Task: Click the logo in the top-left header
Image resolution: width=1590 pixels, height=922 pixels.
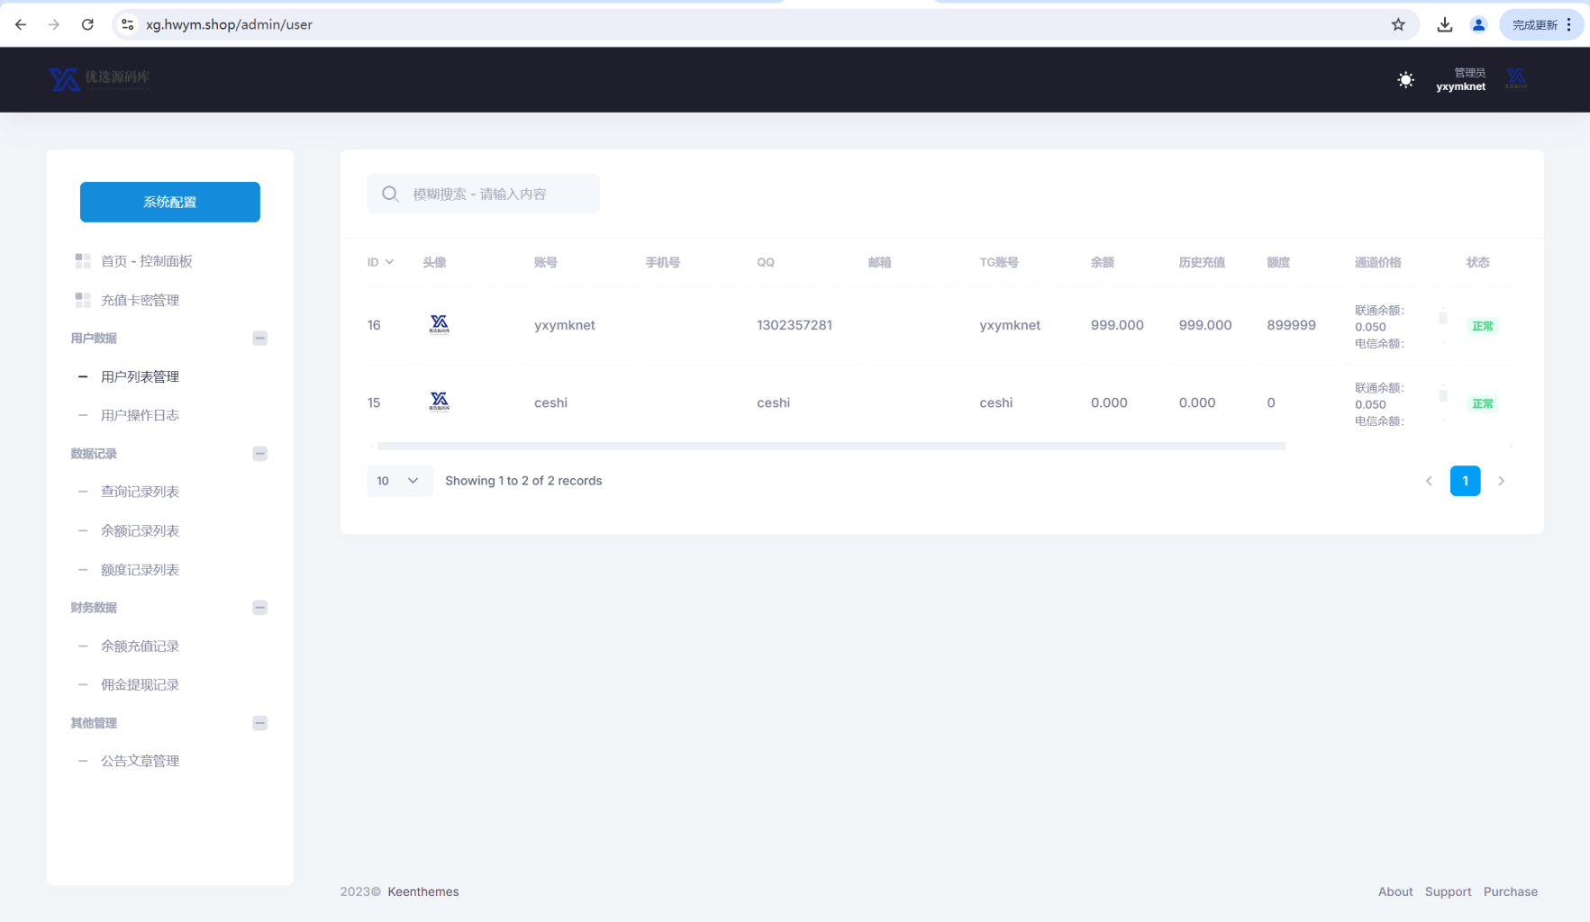Action: (x=99, y=79)
